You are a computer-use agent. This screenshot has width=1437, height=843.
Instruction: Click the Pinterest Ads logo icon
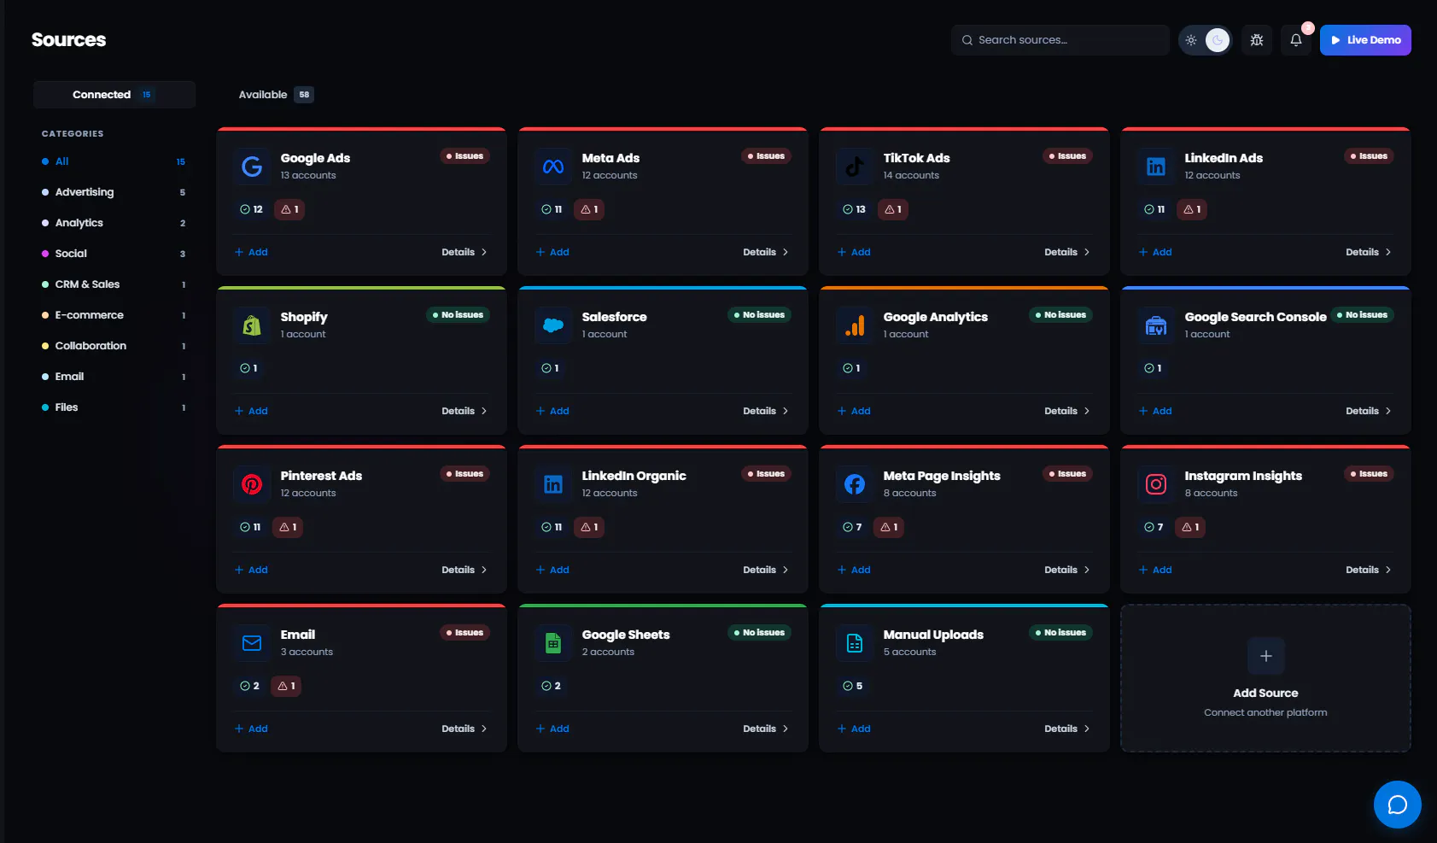coord(252,484)
